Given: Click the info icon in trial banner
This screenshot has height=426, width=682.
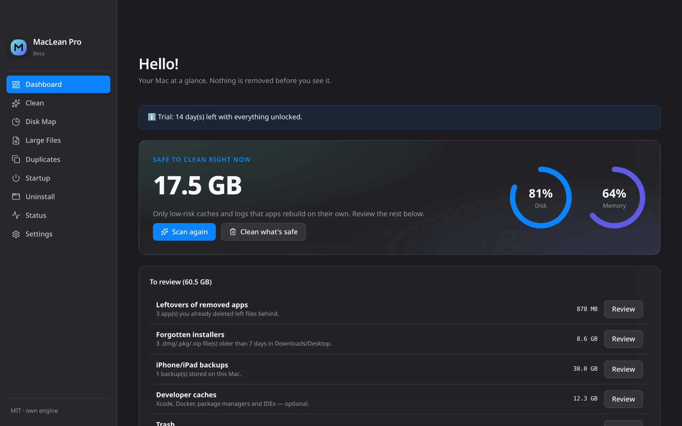Looking at the screenshot, I should coord(152,117).
